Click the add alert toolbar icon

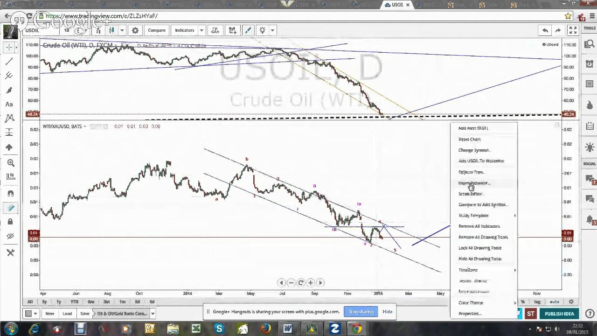(x=232, y=30)
